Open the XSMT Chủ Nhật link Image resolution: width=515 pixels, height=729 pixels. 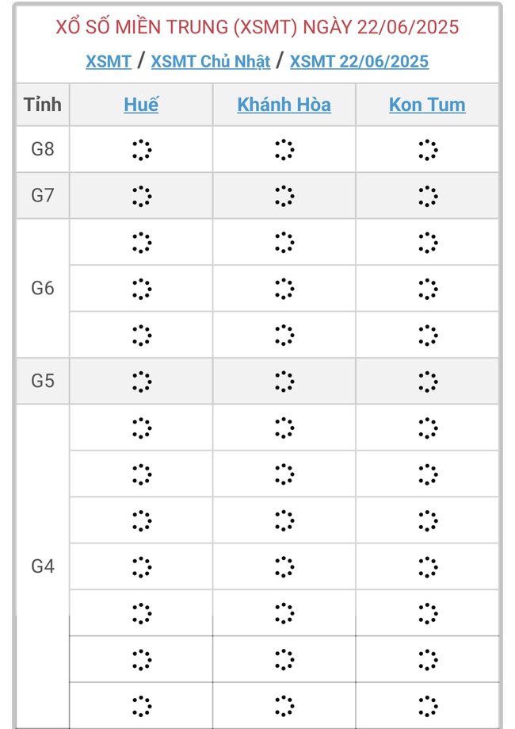coord(210,61)
